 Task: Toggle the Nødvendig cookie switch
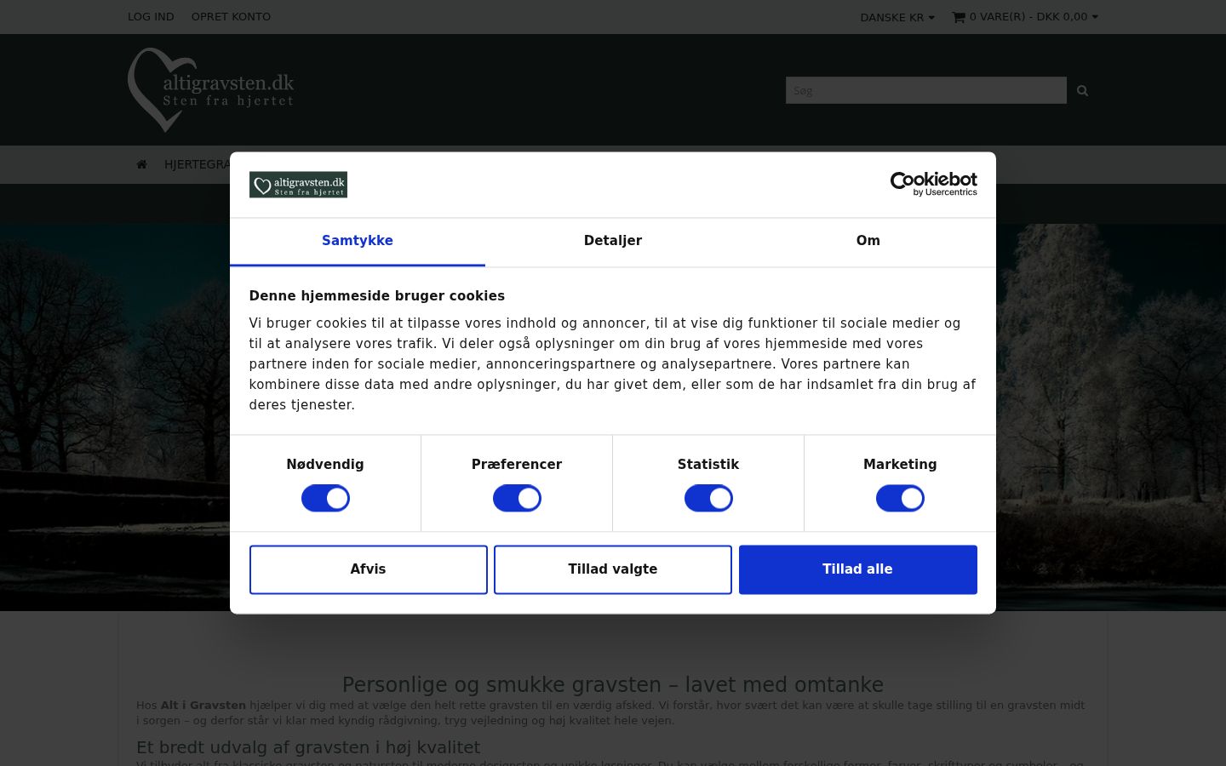coord(325,498)
